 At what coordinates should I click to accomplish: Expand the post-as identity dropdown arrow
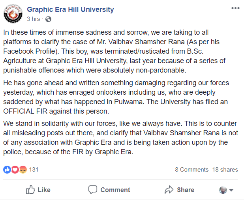[x=231, y=190]
